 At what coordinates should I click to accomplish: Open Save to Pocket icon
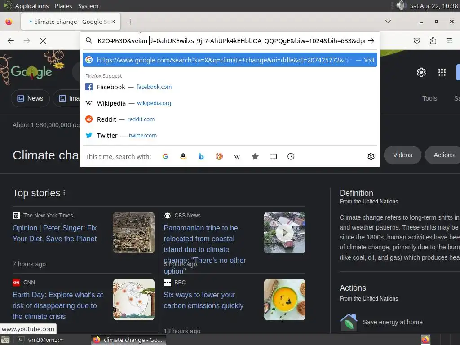(417, 40)
